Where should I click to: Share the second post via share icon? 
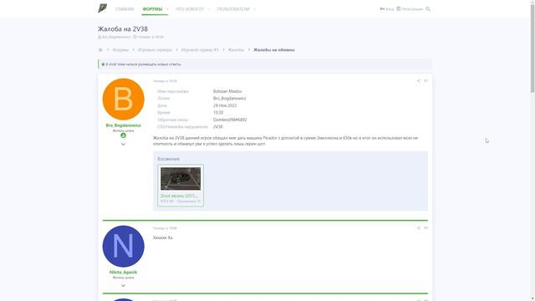[x=418, y=228]
